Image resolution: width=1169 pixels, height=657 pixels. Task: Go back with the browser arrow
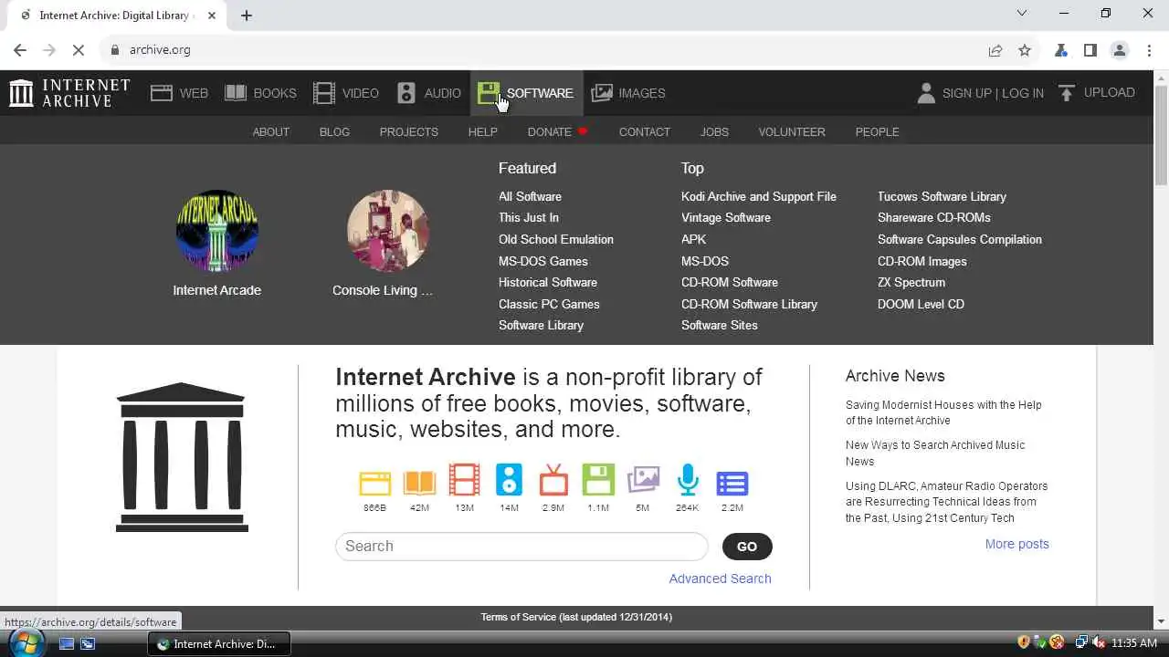(x=20, y=50)
